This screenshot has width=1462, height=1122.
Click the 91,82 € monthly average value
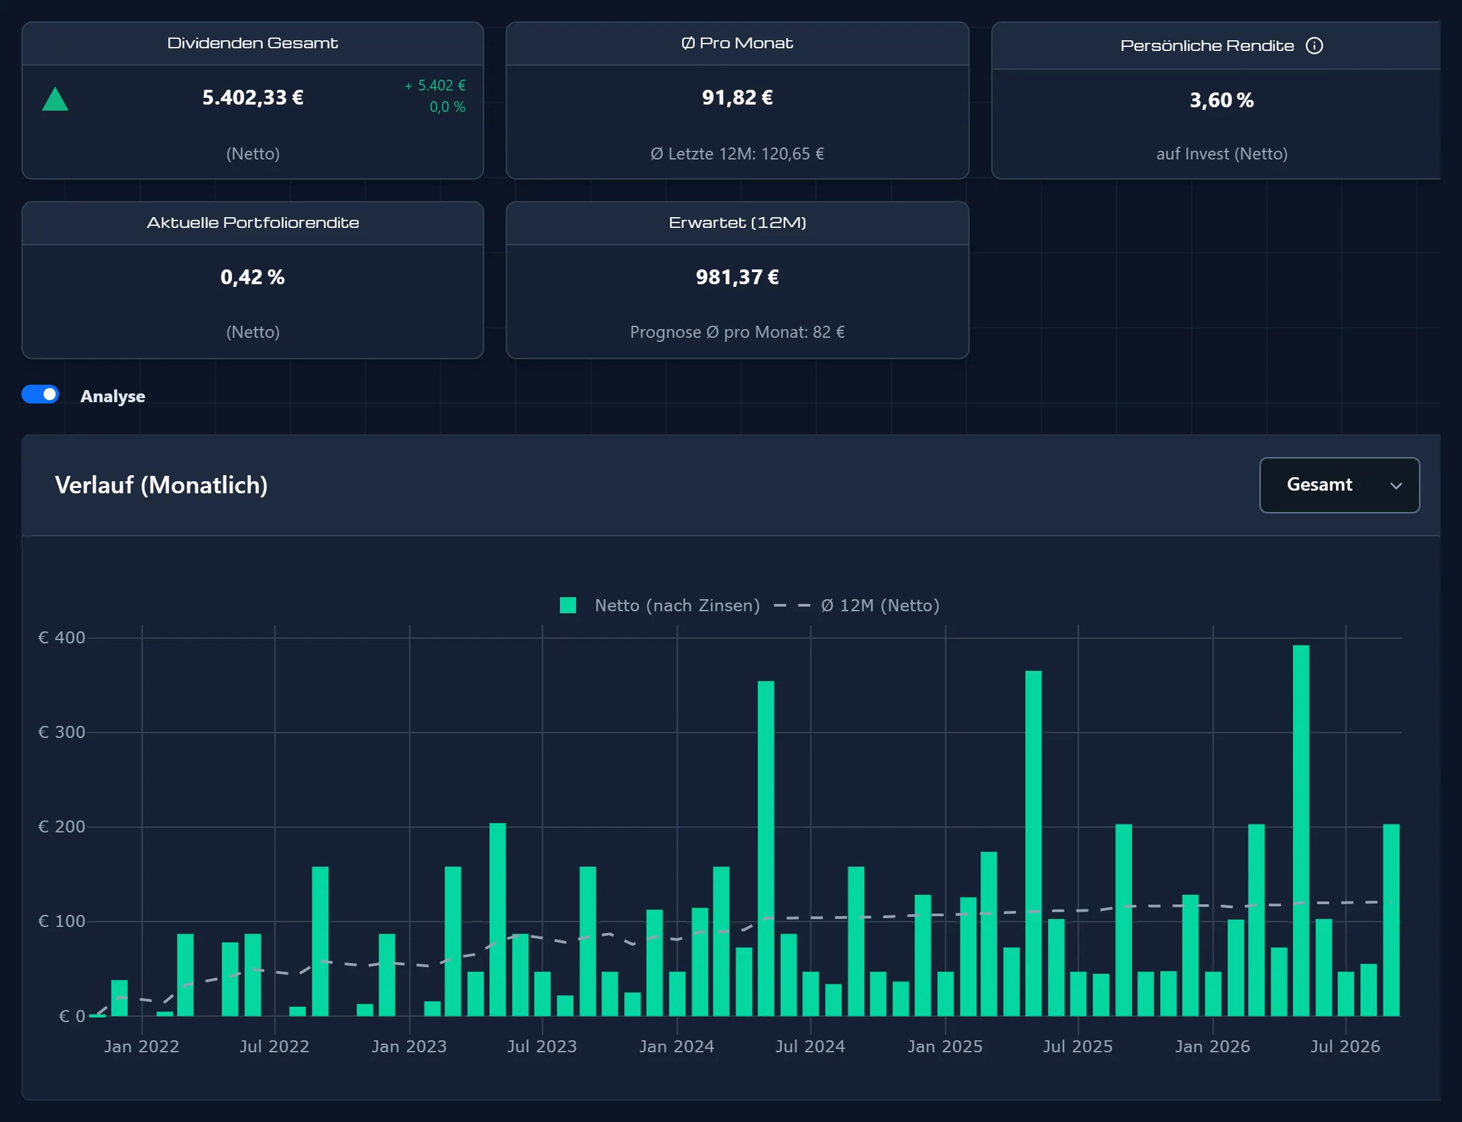tap(737, 98)
